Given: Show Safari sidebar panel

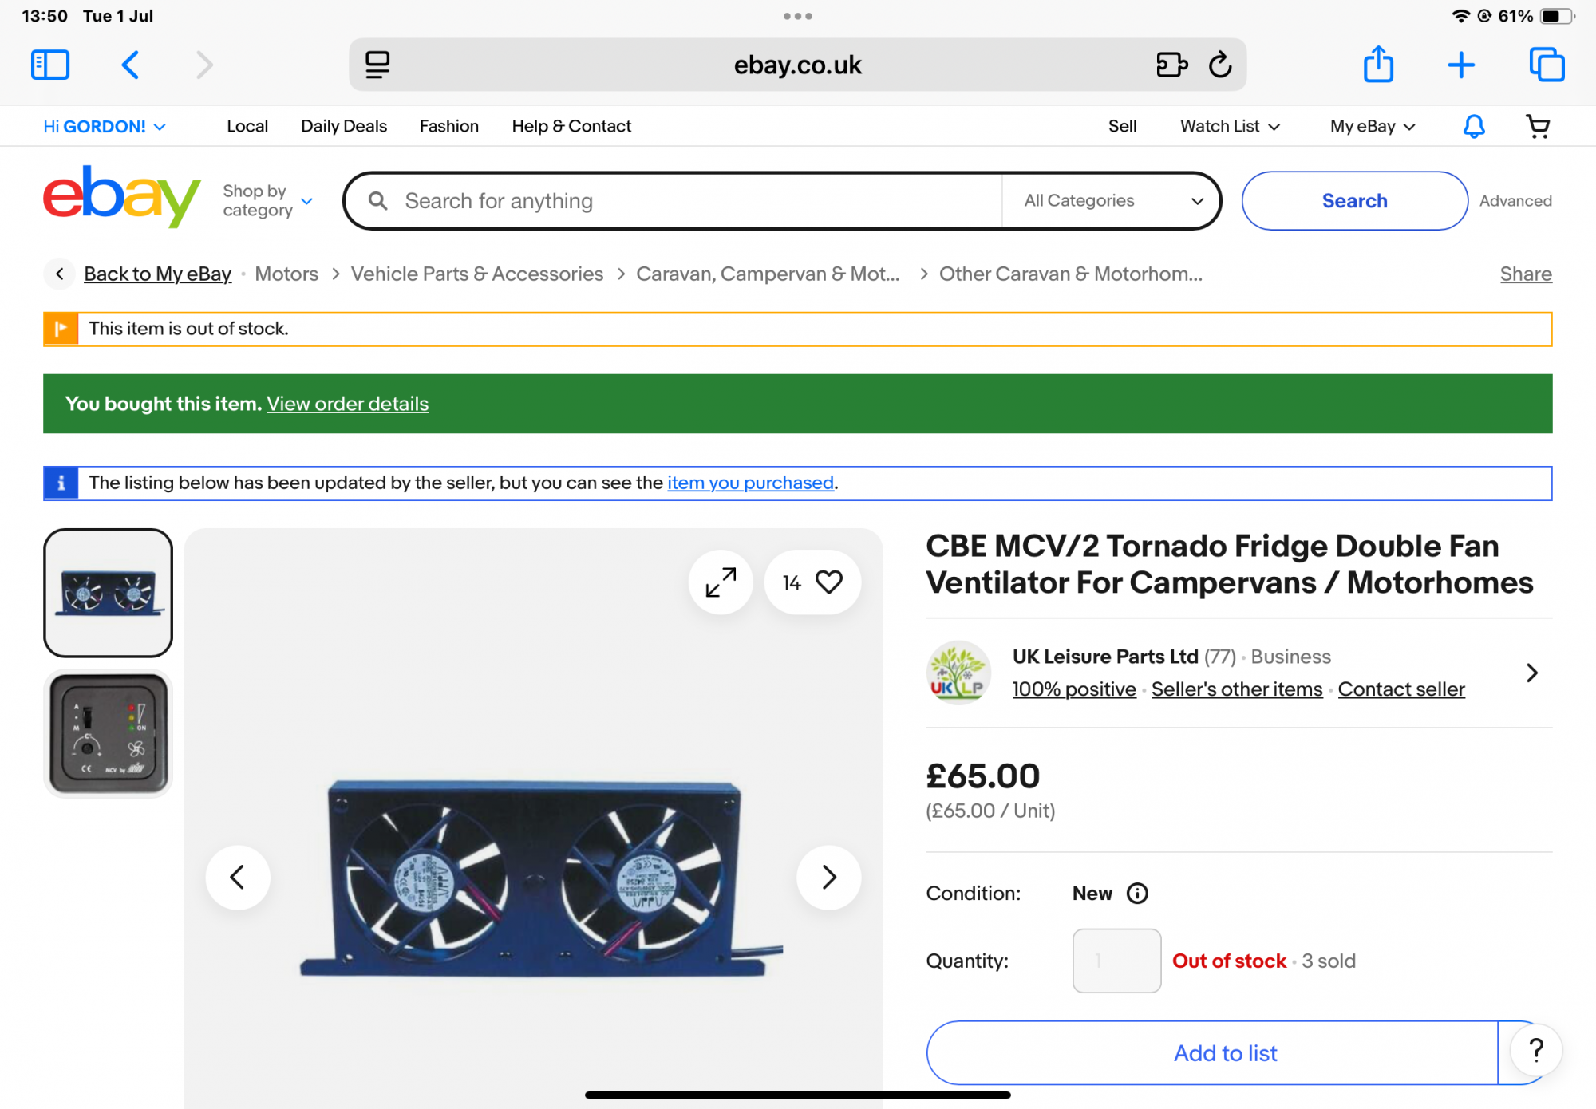Looking at the screenshot, I should click(x=50, y=65).
